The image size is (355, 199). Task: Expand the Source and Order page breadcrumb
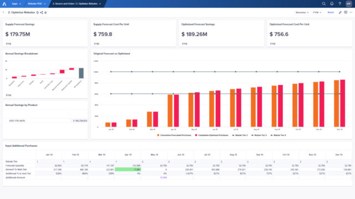click(x=77, y=4)
